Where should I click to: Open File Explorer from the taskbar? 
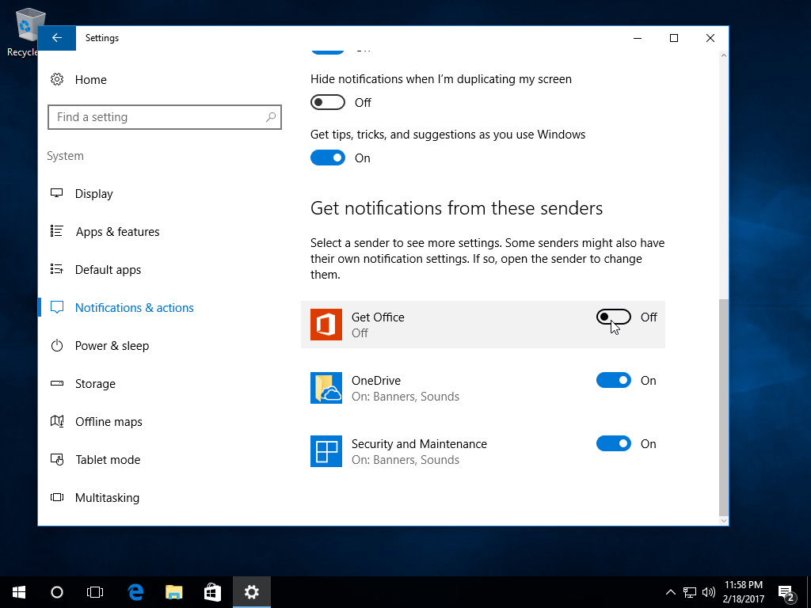[174, 592]
